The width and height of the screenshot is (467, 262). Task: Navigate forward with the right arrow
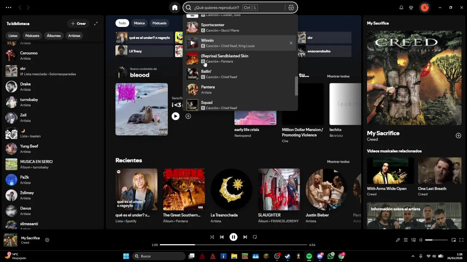coord(28,8)
